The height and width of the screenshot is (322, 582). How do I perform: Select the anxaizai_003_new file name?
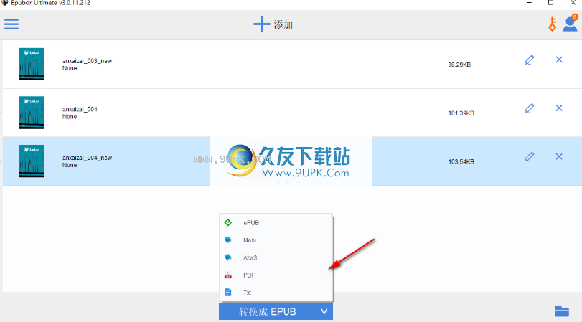[x=88, y=61]
